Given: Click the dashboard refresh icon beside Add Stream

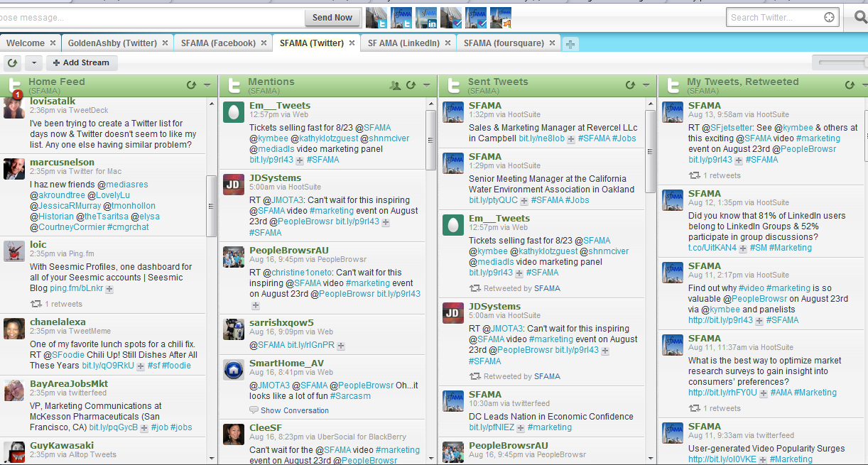Looking at the screenshot, I should pyautogui.click(x=12, y=63).
